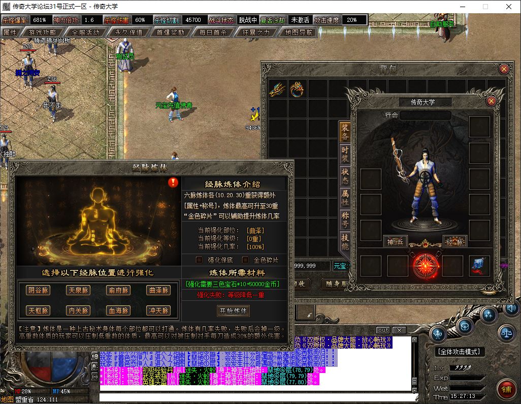Select the blue charm item in equipment slot
521x404 pixels.
(x=479, y=266)
